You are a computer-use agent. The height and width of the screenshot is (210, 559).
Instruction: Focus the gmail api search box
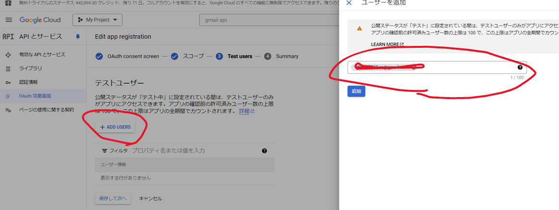[269, 20]
